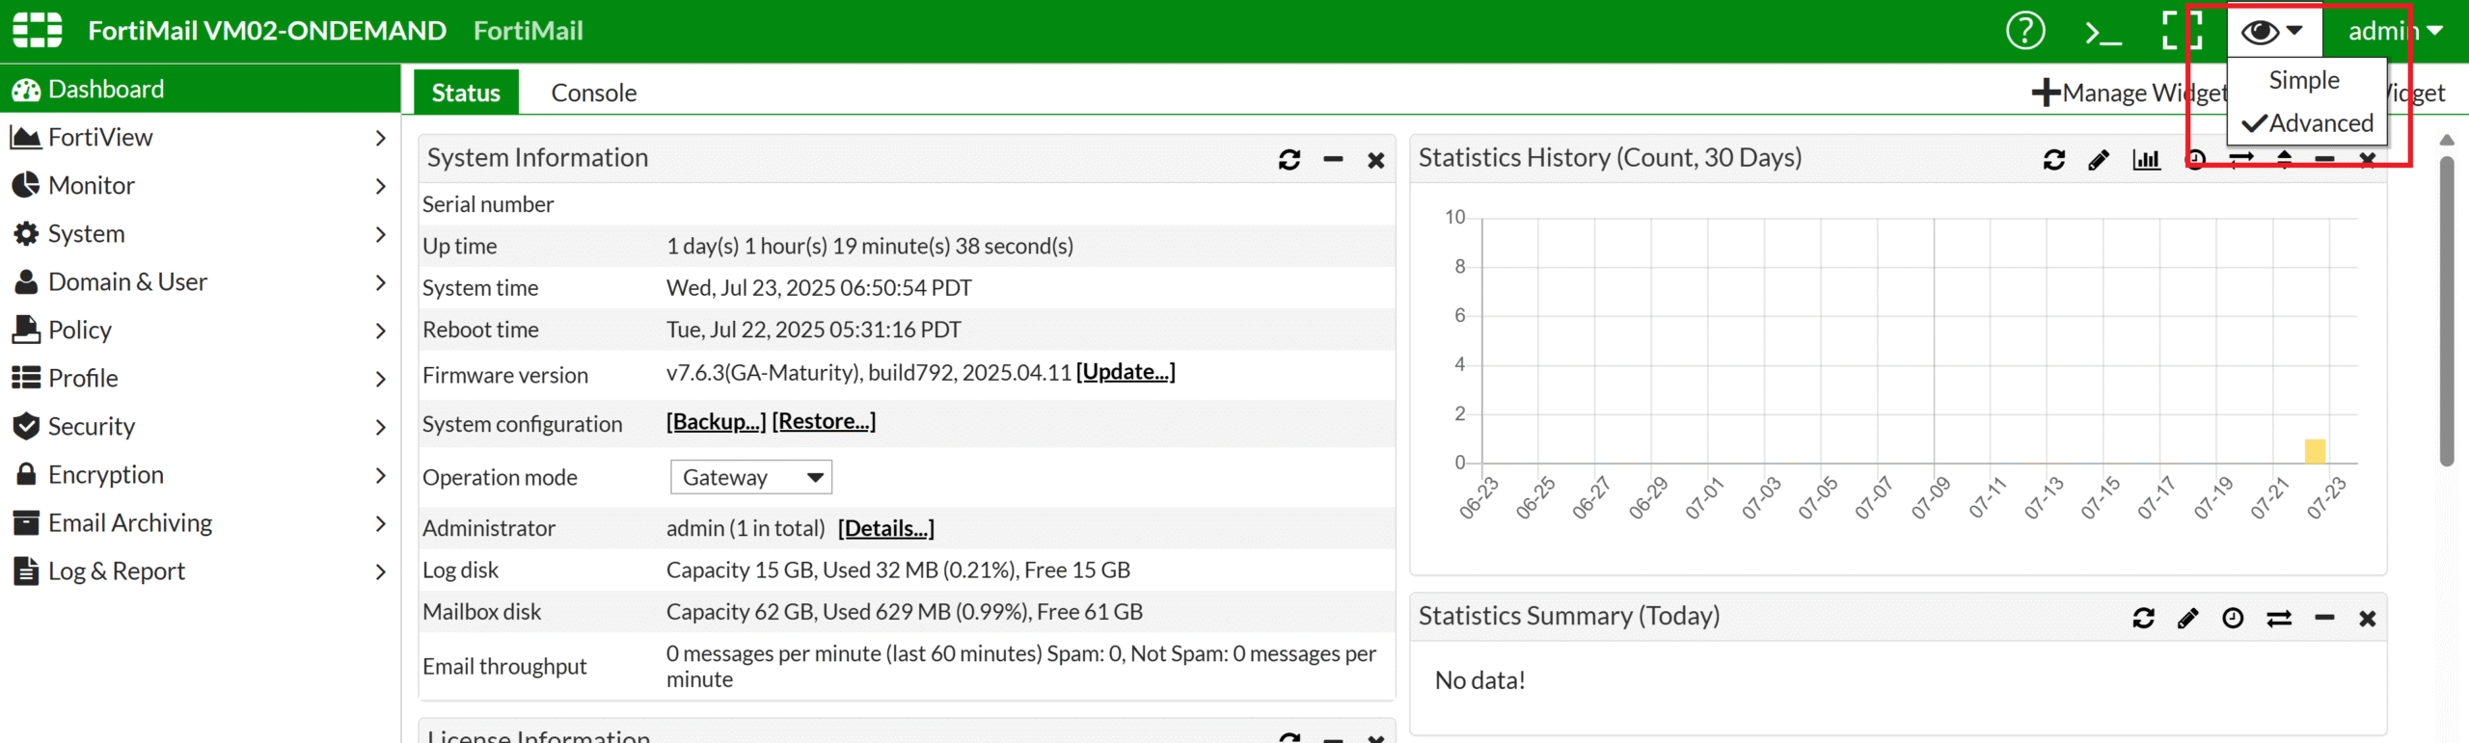Viewport: 2469px width, 743px height.
Task: Refresh the Statistics Summary widget
Action: click(2143, 619)
